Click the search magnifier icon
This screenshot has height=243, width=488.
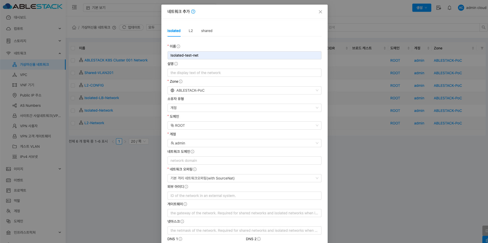click(x=483, y=27)
